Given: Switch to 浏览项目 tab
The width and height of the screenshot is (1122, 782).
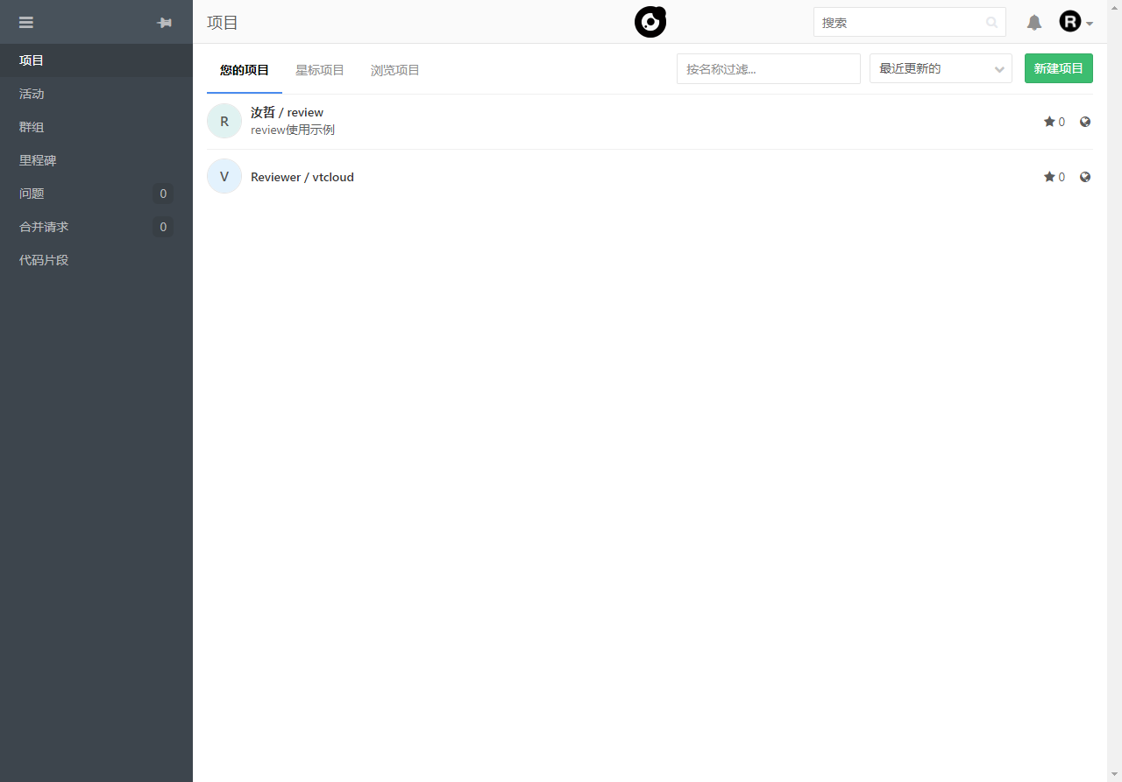Looking at the screenshot, I should pos(395,70).
